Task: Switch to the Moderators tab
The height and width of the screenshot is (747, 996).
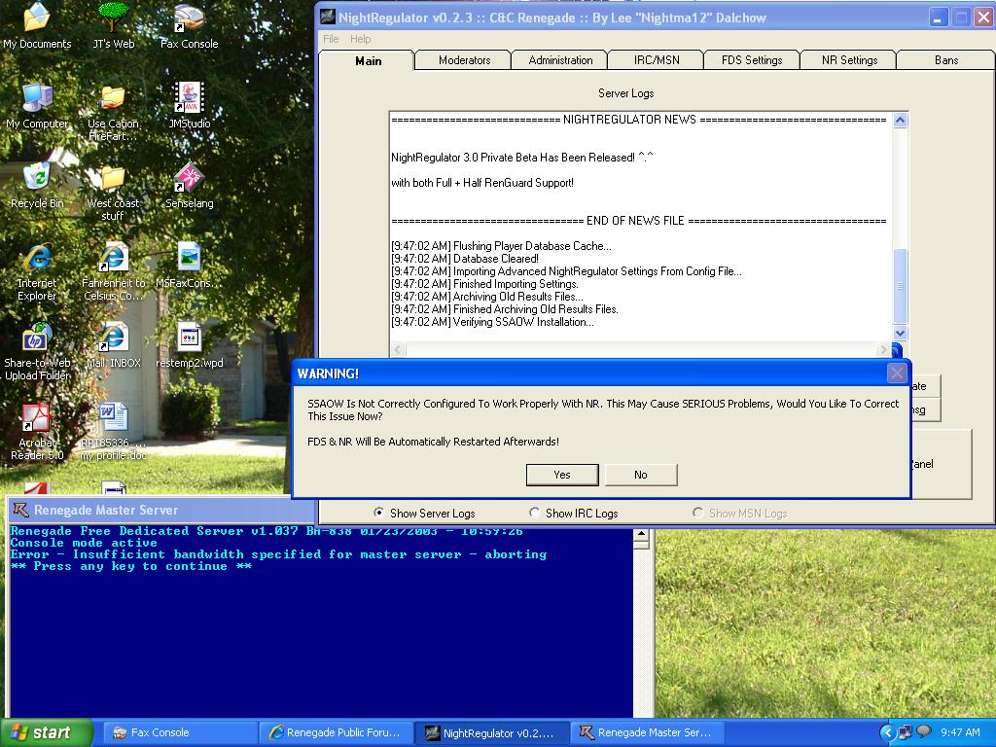Action: pyautogui.click(x=464, y=60)
